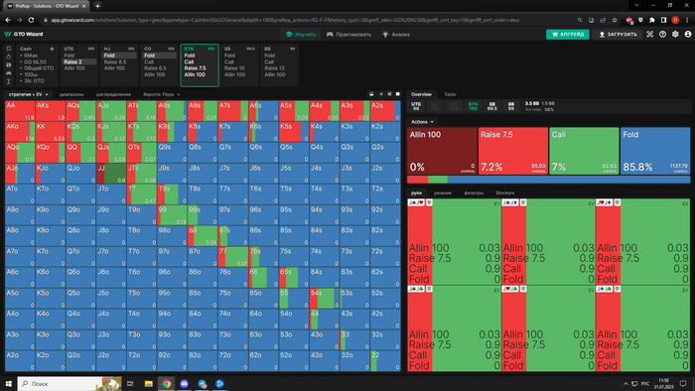Open Cash game settings gear
The height and width of the screenshot is (391, 695).
[x=52, y=49]
